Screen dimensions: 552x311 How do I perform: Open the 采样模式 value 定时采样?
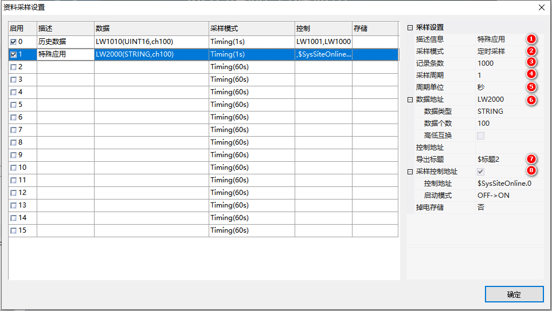click(498, 51)
